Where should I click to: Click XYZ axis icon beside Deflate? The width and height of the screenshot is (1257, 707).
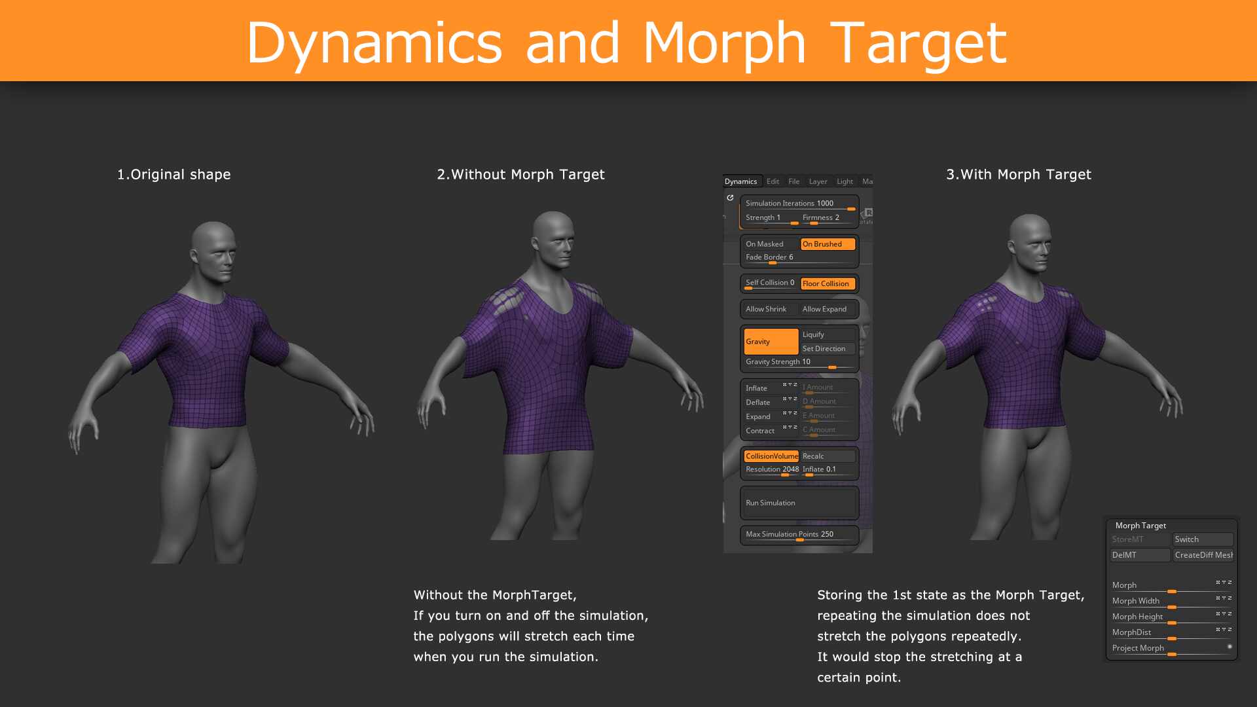pos(790,399)
